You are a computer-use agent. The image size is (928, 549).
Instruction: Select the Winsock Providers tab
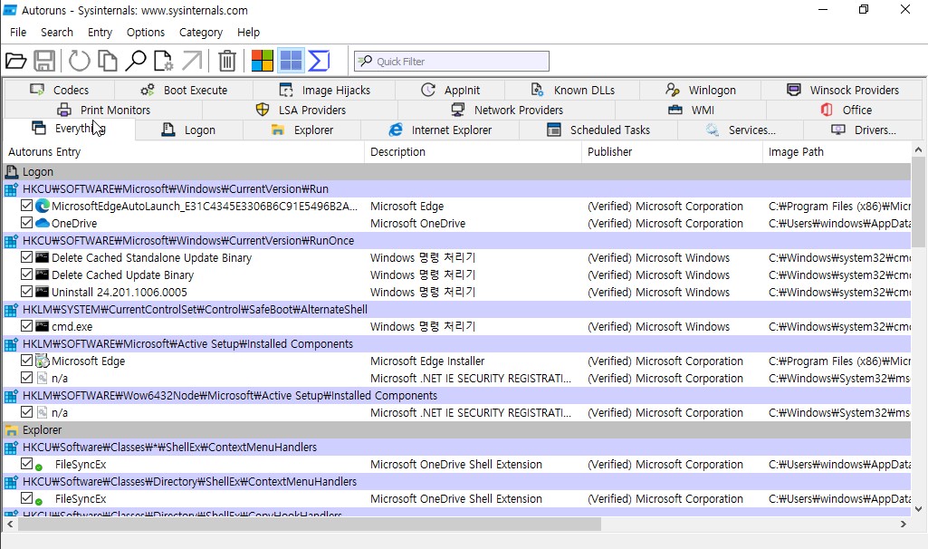pos(842,90)
